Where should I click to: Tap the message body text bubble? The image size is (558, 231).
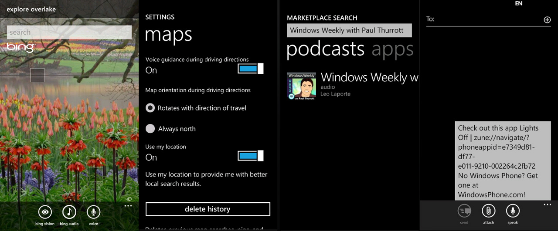[503, 161]
